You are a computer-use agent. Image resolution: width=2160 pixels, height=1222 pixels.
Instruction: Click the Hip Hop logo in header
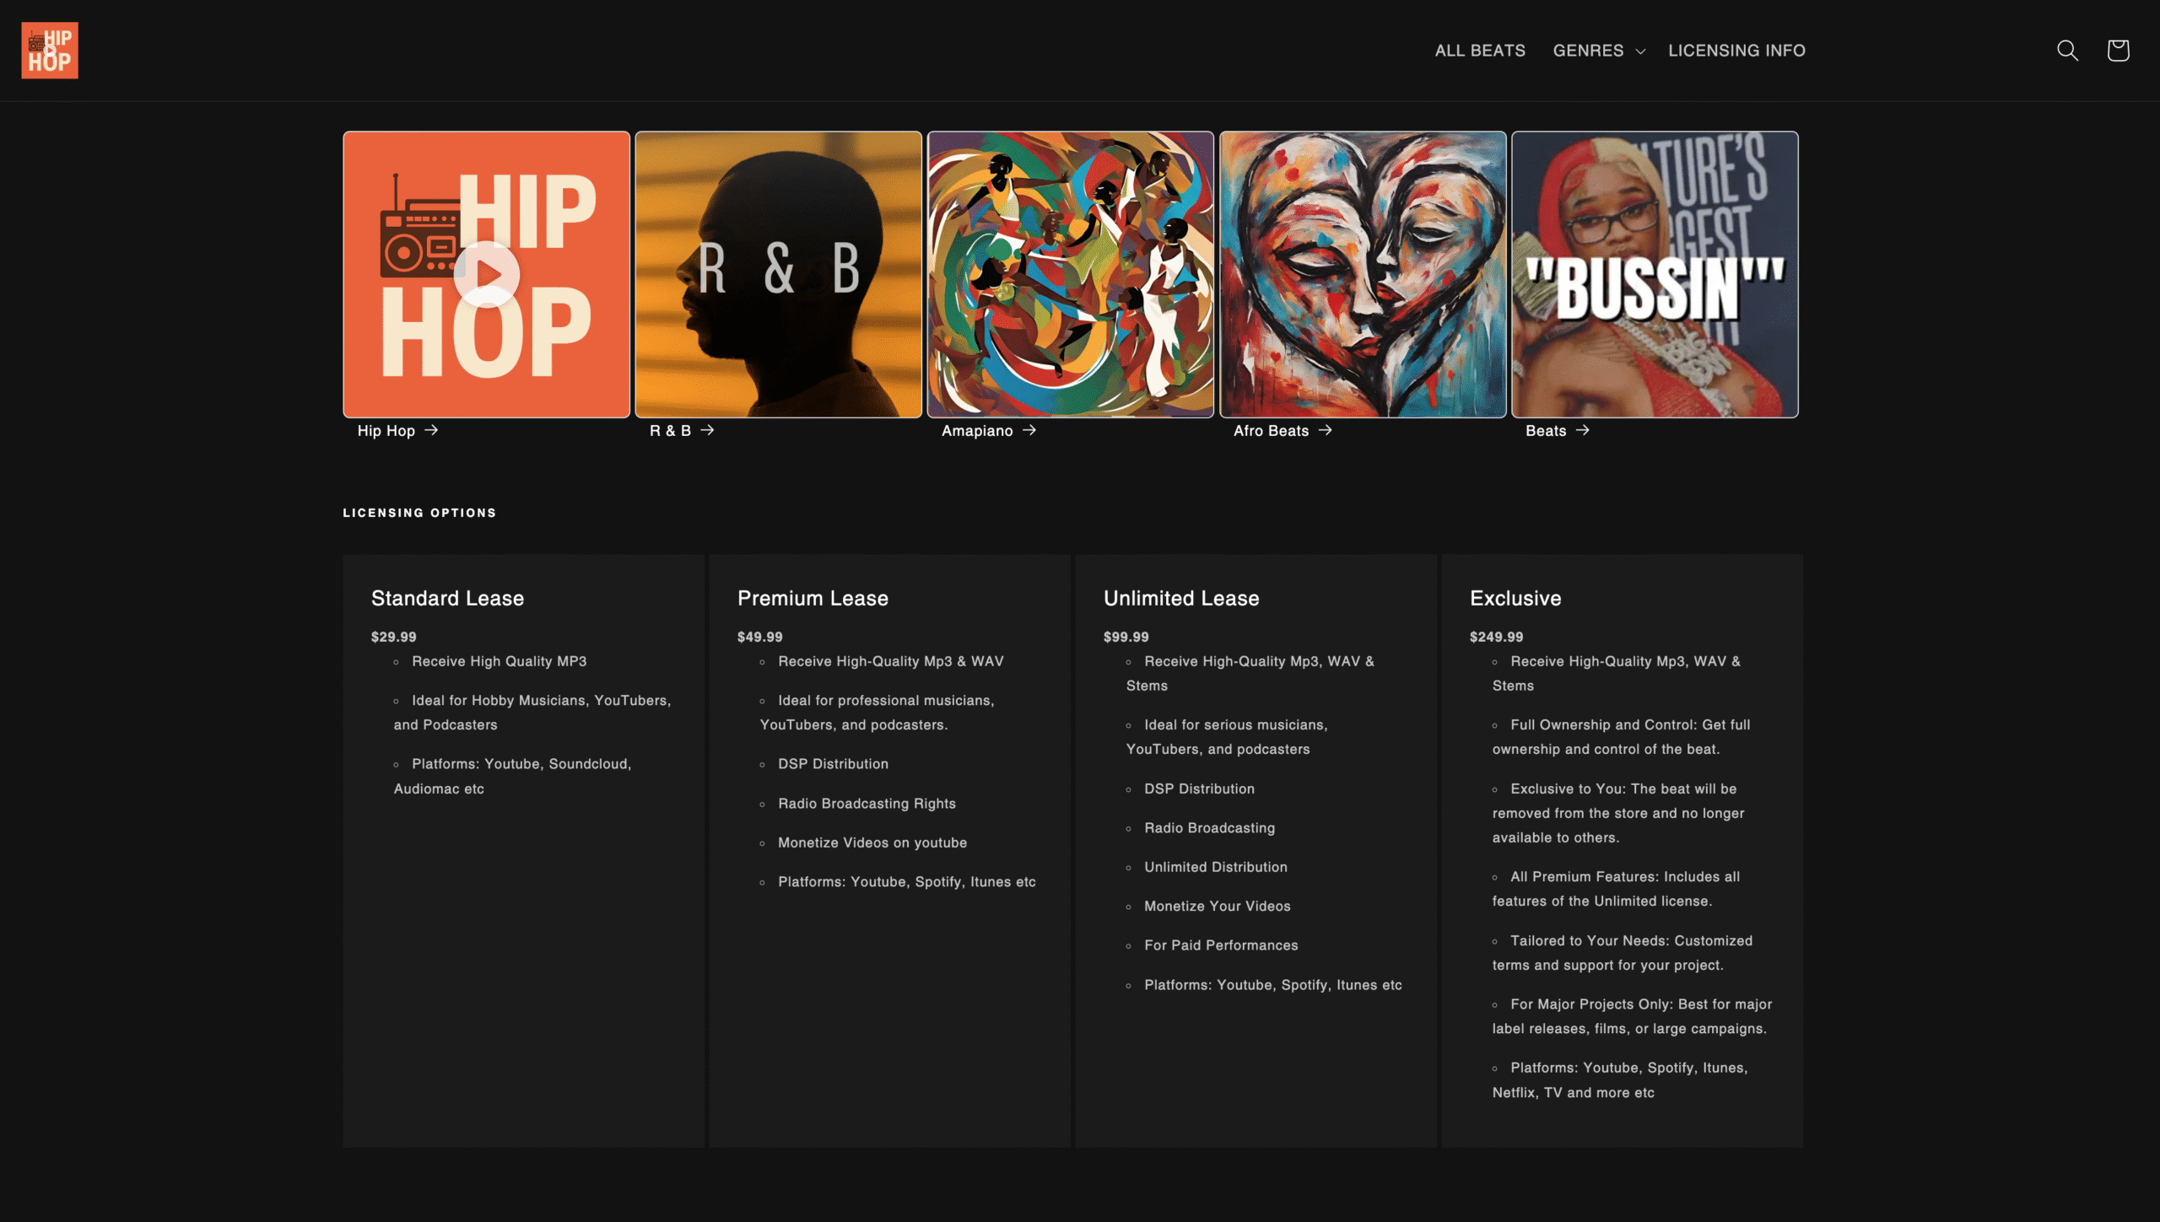[x=50, y=51]
